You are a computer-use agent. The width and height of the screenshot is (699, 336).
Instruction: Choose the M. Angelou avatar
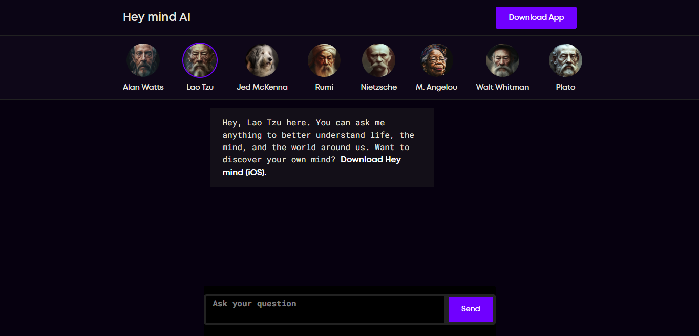point(437,60)
